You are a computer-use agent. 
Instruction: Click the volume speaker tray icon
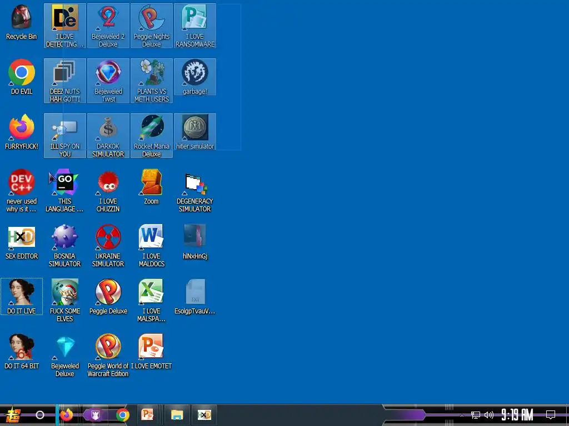point(489,415)
